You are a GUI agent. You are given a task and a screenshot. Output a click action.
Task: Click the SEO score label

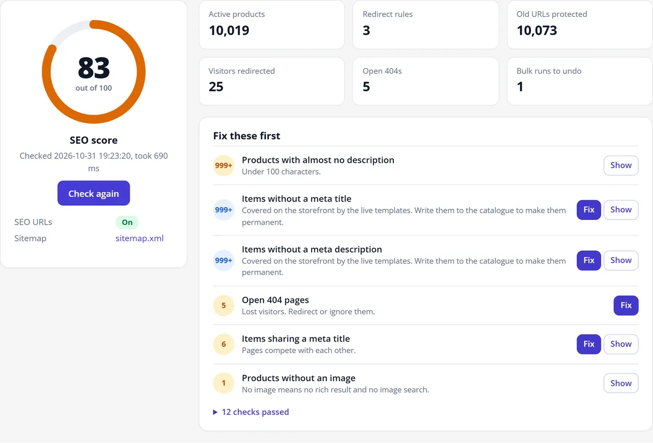[94, 140]
